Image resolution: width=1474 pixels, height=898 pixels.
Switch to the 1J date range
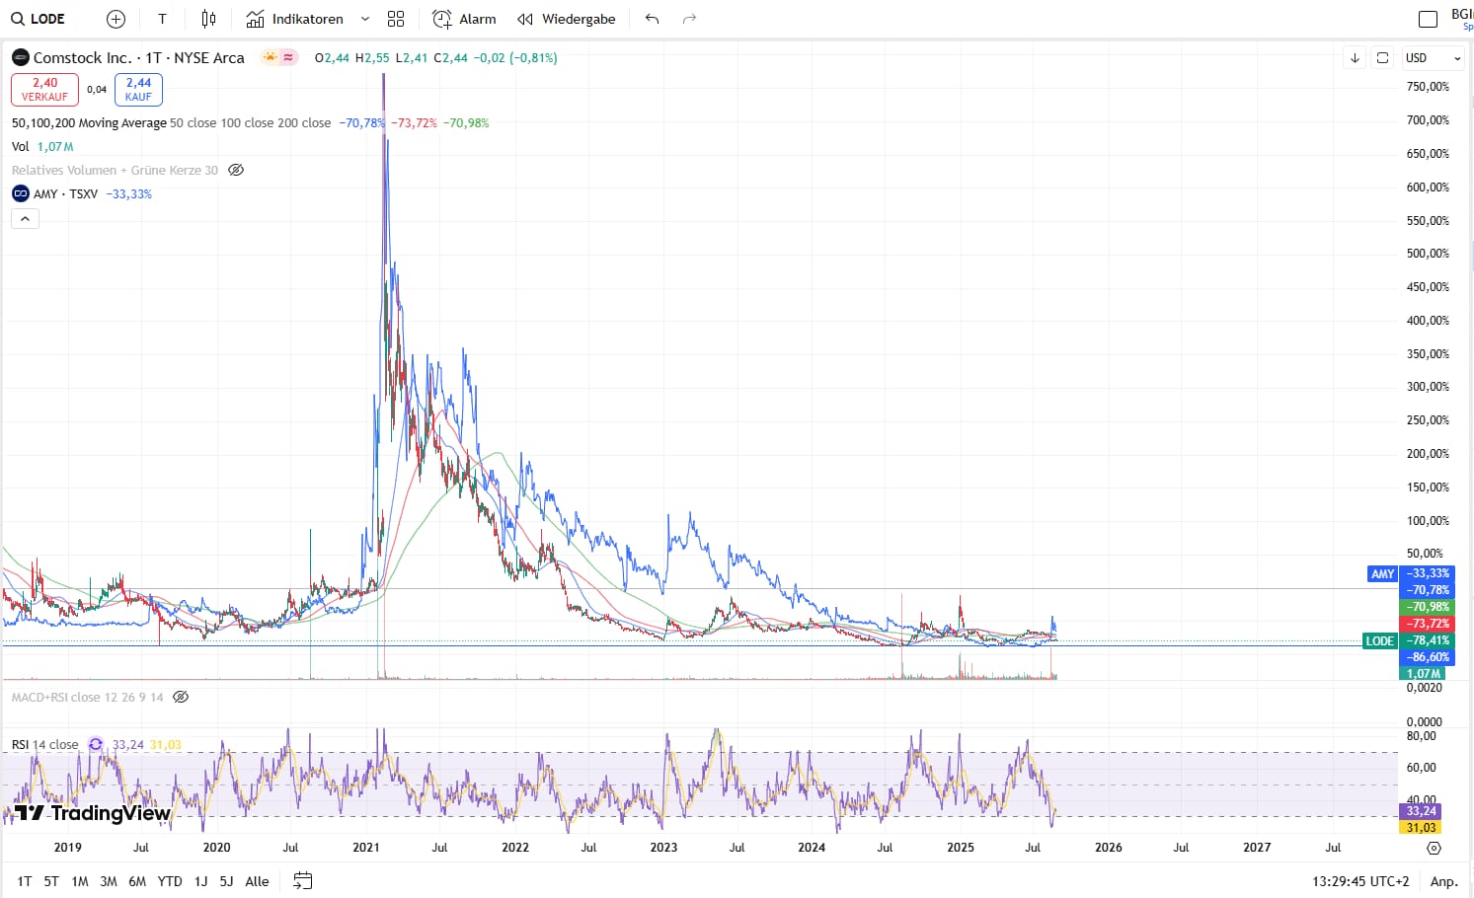(x=200, y=881)
